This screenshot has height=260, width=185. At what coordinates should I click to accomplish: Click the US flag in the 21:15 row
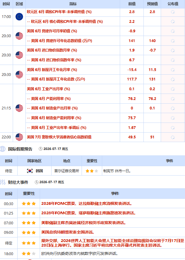point(19,108)
